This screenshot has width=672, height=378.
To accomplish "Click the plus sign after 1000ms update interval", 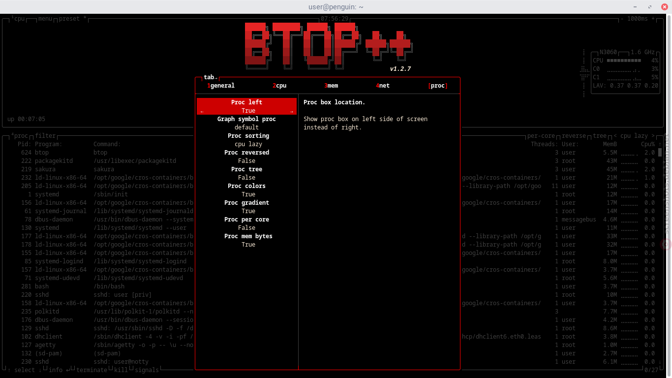I will [653, 19].
